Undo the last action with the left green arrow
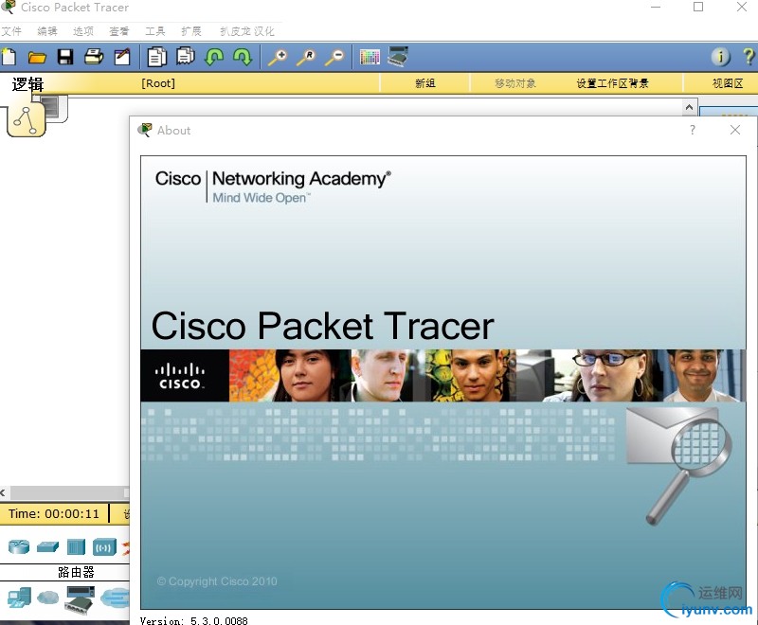The width and height of the screenshot is (758, 625). click(x=214, y=57)
